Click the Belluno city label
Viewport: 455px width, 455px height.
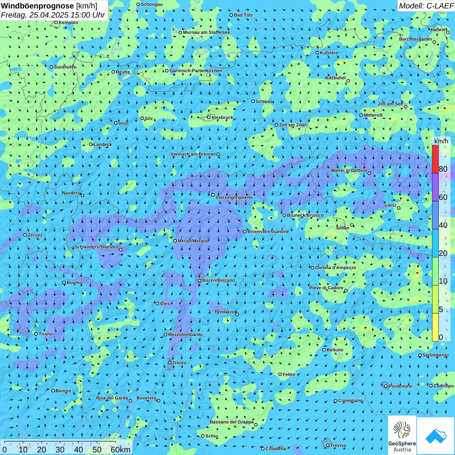[x=335, y=350]
